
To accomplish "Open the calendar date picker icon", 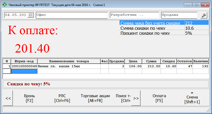I will [31, 15].
